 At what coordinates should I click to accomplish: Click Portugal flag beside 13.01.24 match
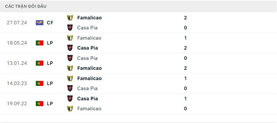[39, 63]
